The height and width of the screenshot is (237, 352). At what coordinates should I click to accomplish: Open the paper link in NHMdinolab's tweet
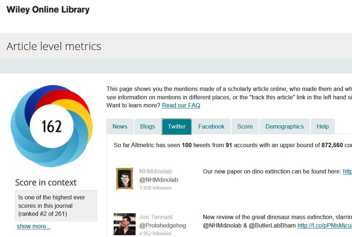[x=347, y=171]
